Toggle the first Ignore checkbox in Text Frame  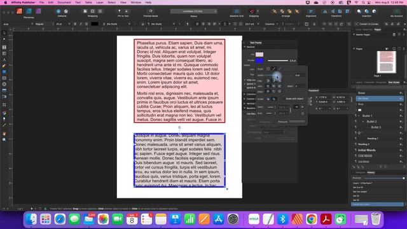(x=245, y=84)
